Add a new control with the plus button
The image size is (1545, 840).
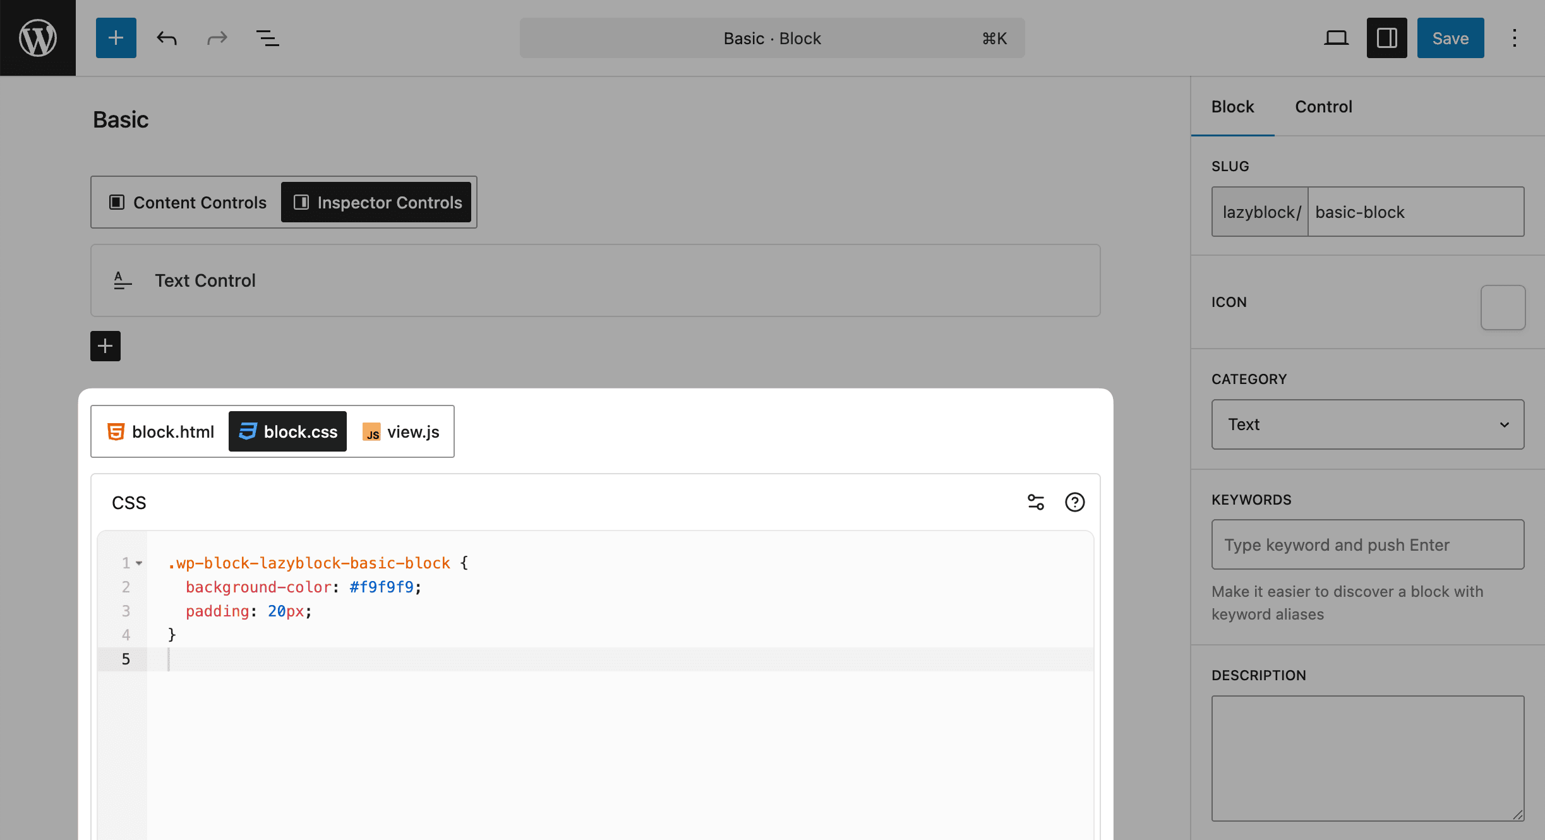tap(105, 346)
